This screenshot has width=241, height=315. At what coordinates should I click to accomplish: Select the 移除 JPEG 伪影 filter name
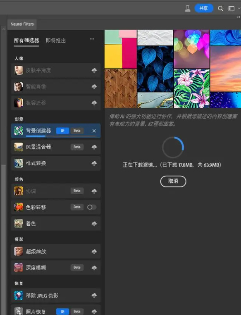click(42, 296)
